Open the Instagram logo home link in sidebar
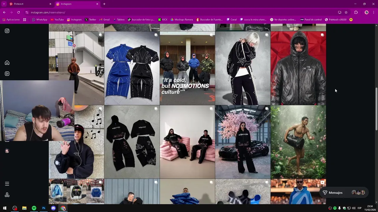378x212 pixels. click(7, 31)
